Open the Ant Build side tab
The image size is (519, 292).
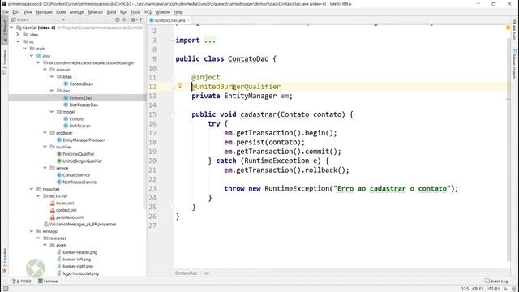[514, 29]
